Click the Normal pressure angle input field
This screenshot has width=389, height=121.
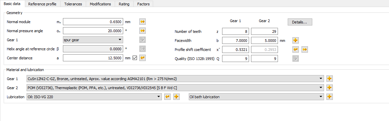pyautogui.click(x=93, y=31)
